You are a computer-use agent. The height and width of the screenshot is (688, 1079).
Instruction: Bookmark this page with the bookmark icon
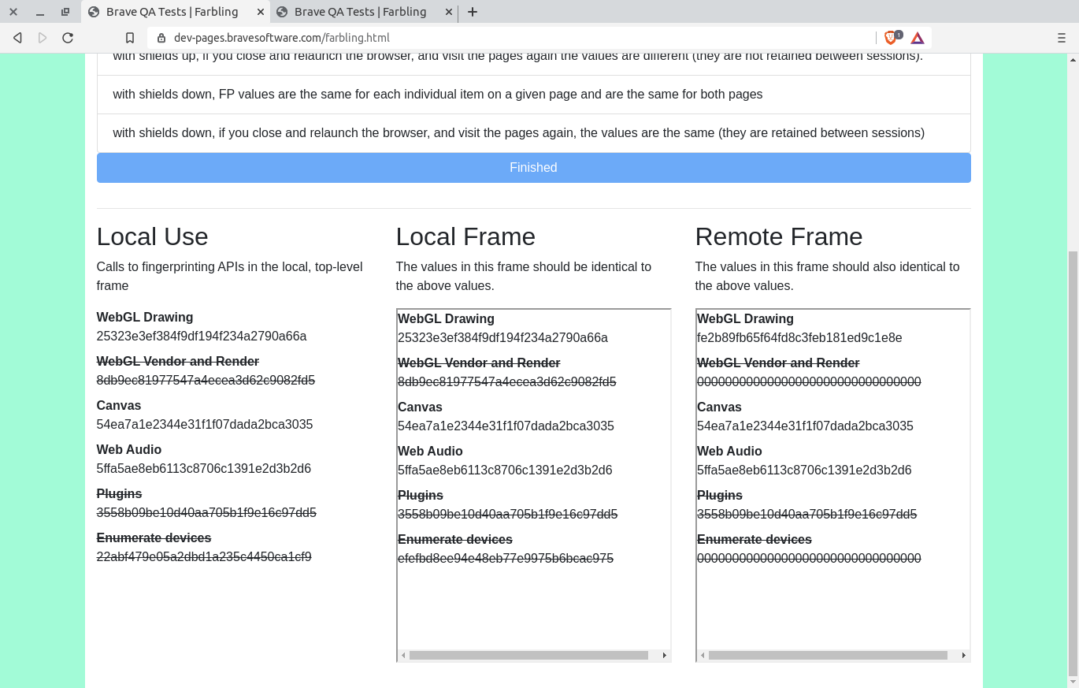[x=130, y=38]
